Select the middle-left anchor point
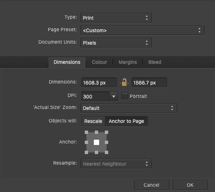This screenshot has height=192, width=215. [86, 142]
